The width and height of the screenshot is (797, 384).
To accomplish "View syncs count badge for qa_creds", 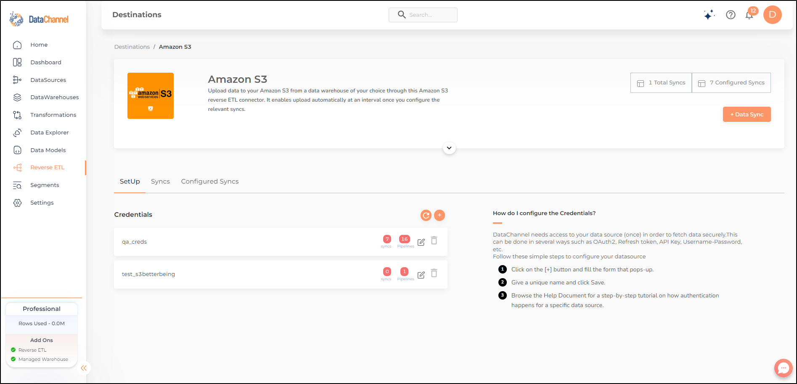I will tap(387, 239).
